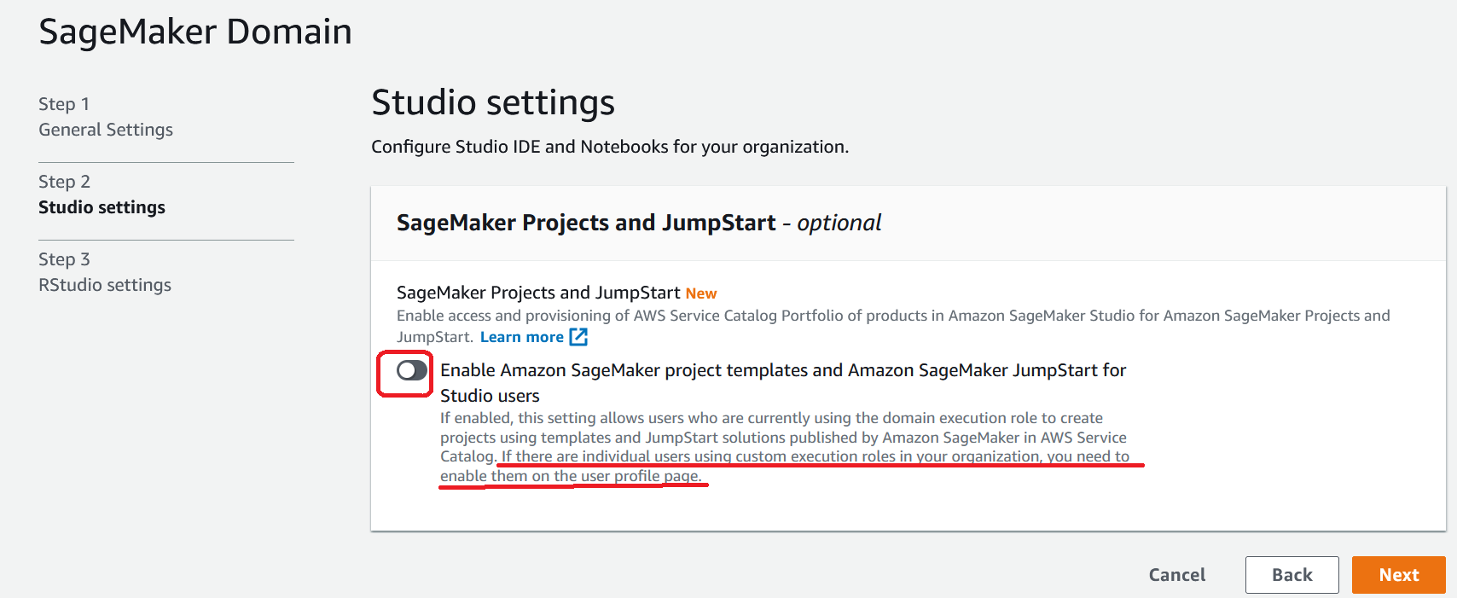Viewport: 1457px width, 598px height.
Task: Click the Configure Studio IDE and Notebooks description
Action: 610,147
